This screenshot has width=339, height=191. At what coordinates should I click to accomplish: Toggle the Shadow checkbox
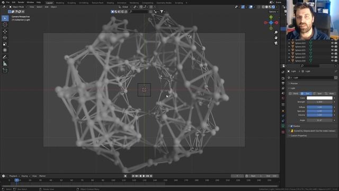[291, 126]
